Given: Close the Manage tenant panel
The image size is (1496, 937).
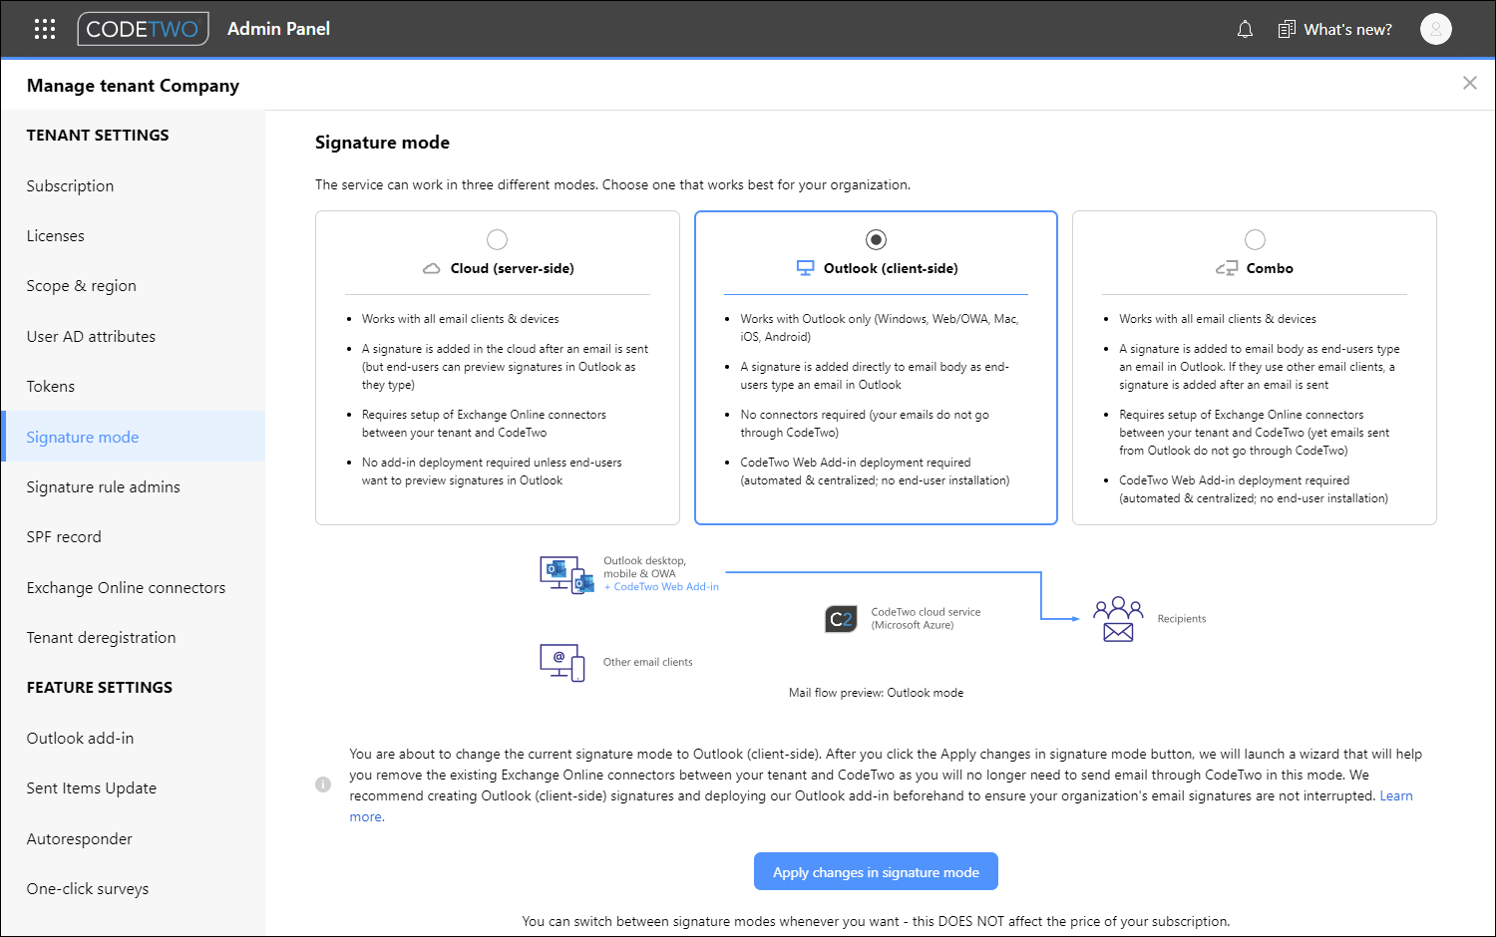Looking at the screenshot, I should coord(1469,83).
